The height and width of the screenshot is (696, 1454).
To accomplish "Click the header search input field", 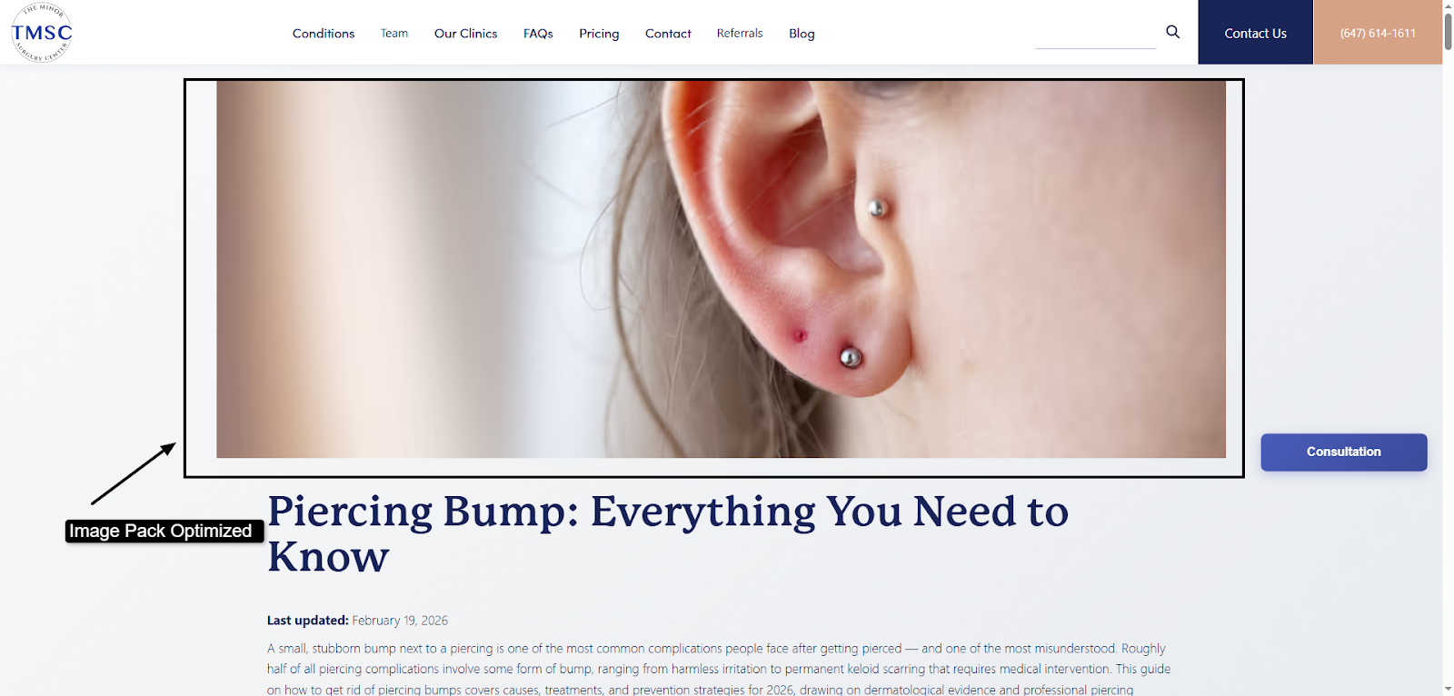I will (1095, 35).
